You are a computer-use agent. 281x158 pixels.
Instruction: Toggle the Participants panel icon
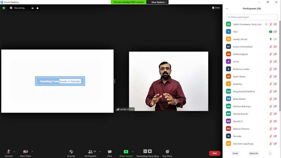point(90,151)
